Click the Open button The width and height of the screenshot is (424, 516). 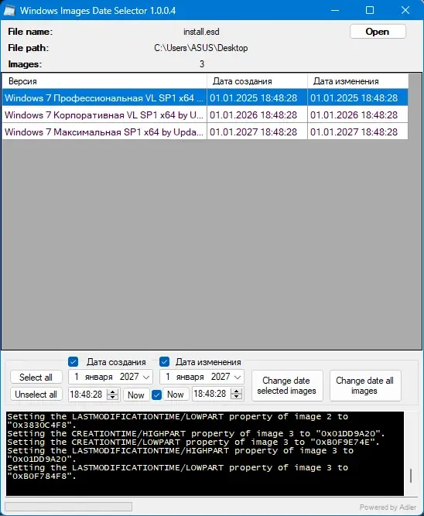point(378,32)
